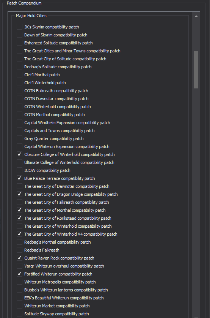Viewport: 210px width, 318px height.
Task: Uncheck The Great City of Morthal patch
Action: point(19,210)
